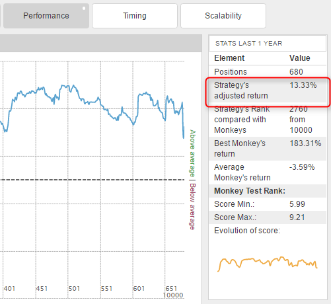Select the Strategy's adjusted return row
Viewport: 331px width, 304px height.
pyautogui.click(x=268, y=91)
